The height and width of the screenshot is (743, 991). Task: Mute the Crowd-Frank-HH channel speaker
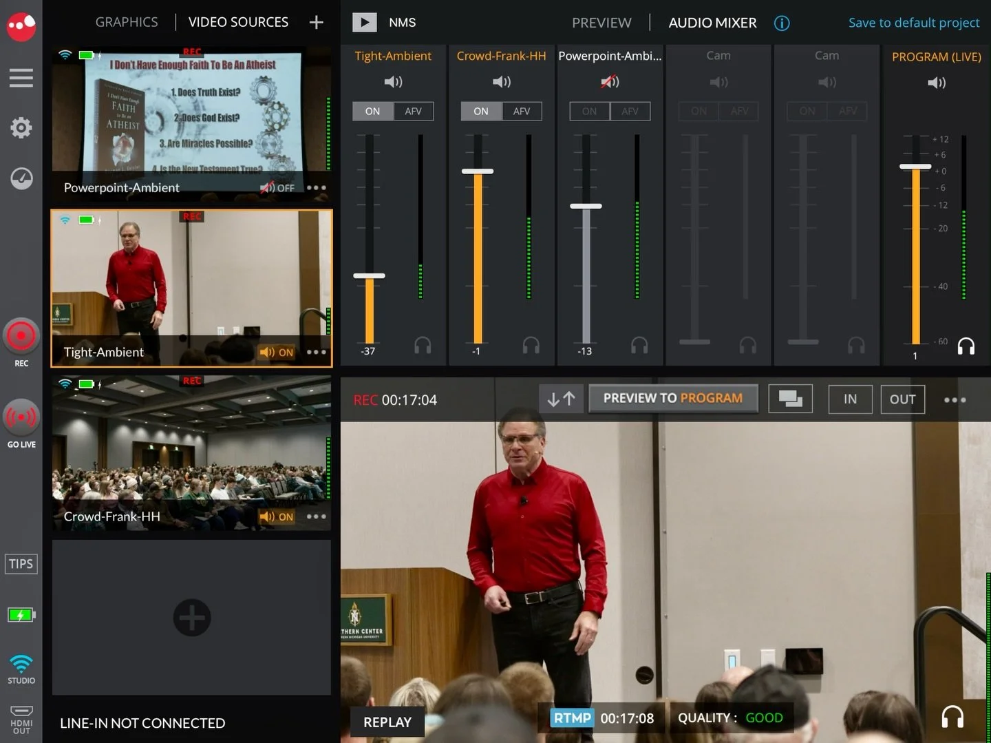click(502, 82)
